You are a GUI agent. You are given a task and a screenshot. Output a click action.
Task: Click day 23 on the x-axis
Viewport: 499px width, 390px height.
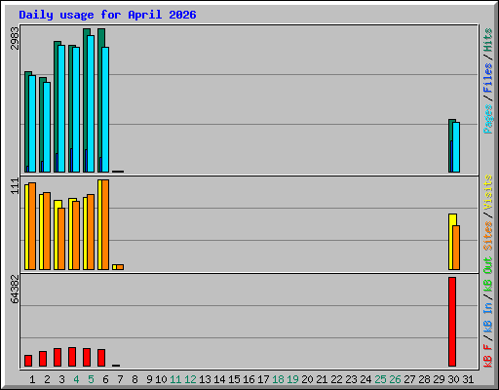tap(351, 379)
